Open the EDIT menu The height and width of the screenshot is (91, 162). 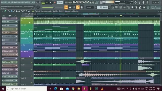point(6,2)
